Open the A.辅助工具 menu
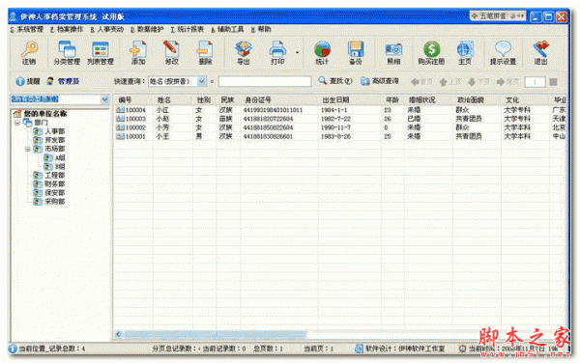The image size is (580, 363). pos(227,29)
